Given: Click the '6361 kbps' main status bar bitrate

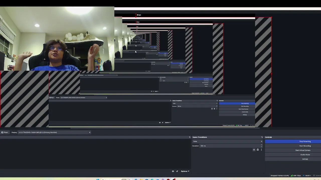Looking at the screenshot, I should (297, 175).
